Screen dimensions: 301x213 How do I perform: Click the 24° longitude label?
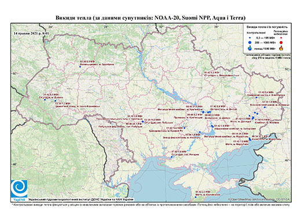click(x=51, y=27)
